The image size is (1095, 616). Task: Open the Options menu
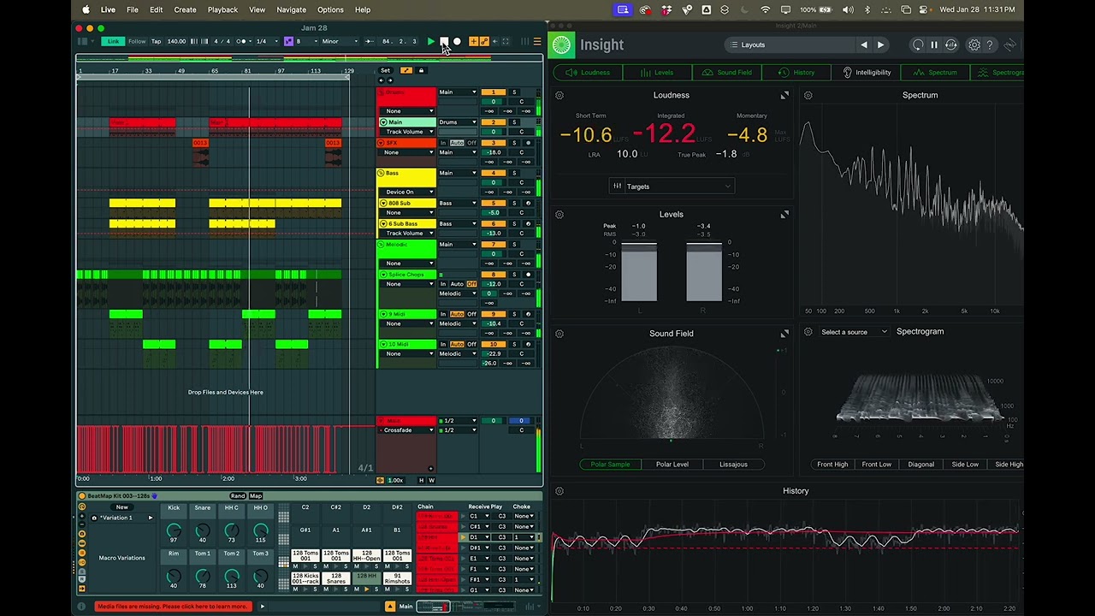tap(330, 9)
